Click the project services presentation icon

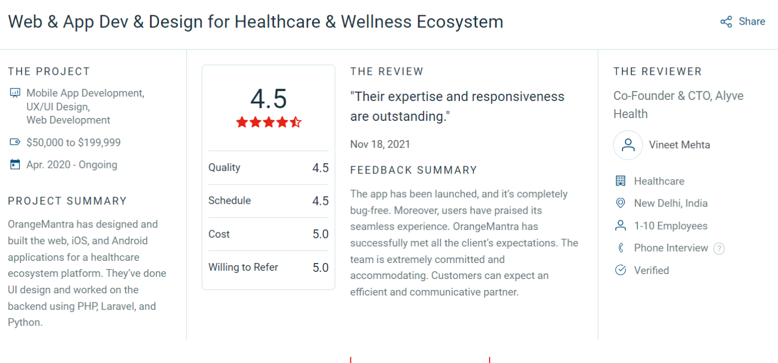[x=15, y=93]
